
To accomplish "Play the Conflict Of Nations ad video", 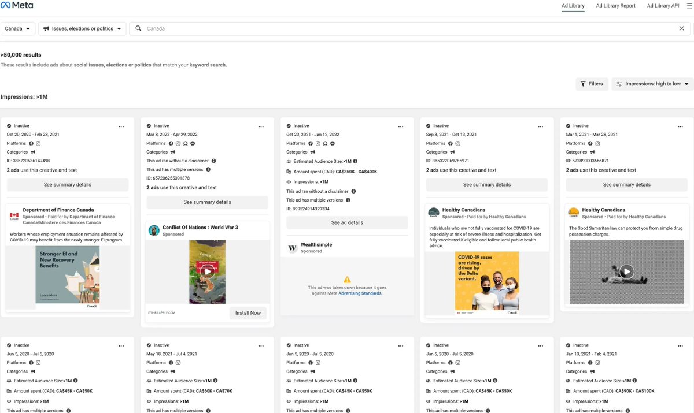I will pyautogui.click(x=208, y=271).
